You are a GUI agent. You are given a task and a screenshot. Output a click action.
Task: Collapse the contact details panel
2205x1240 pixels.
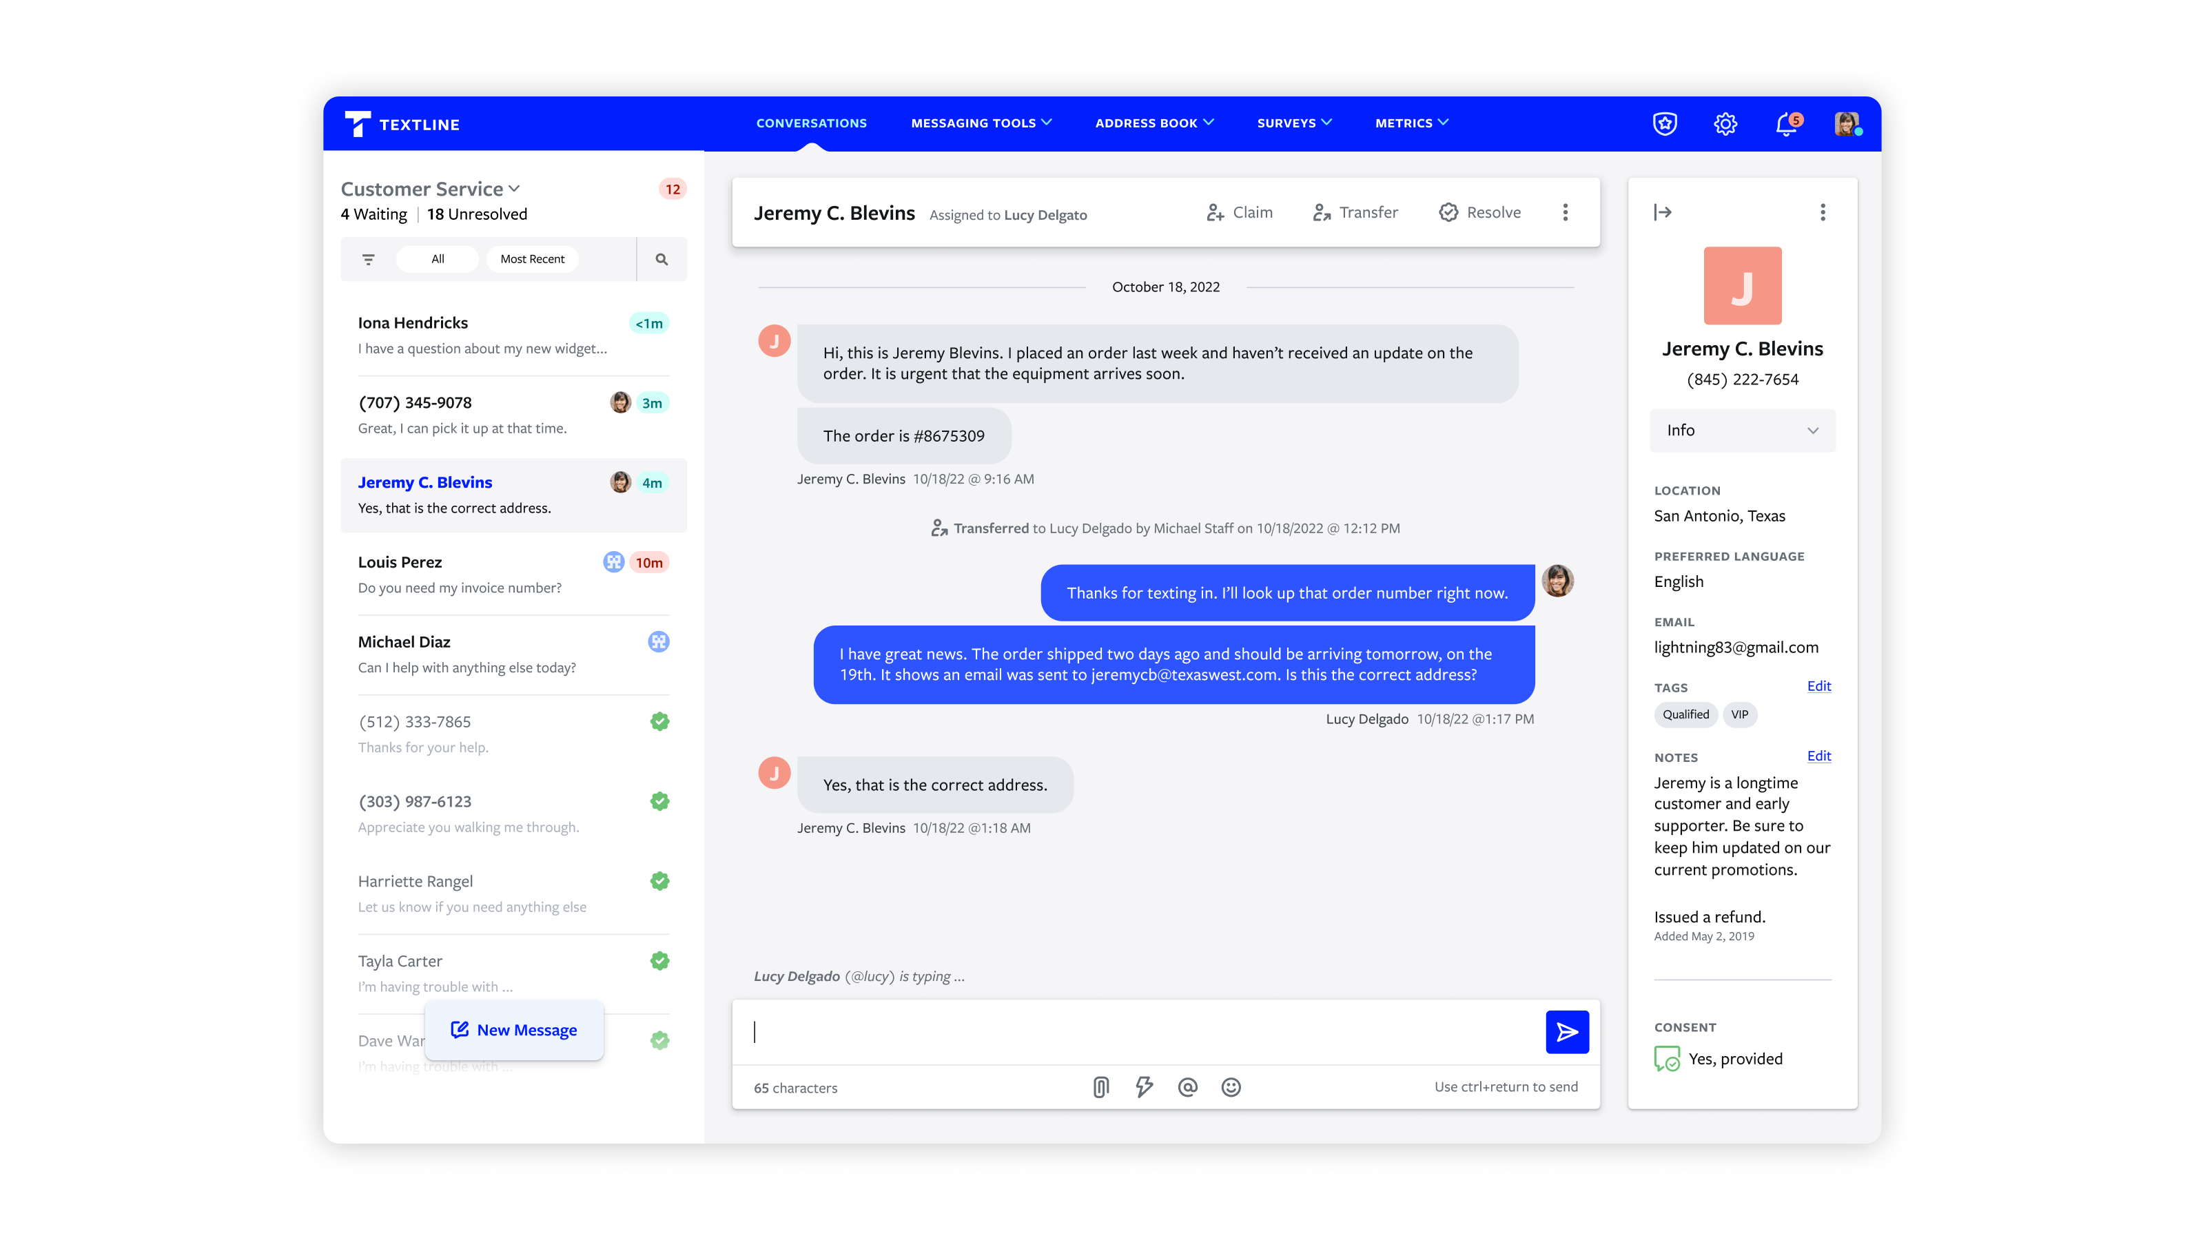[1663, 212]
